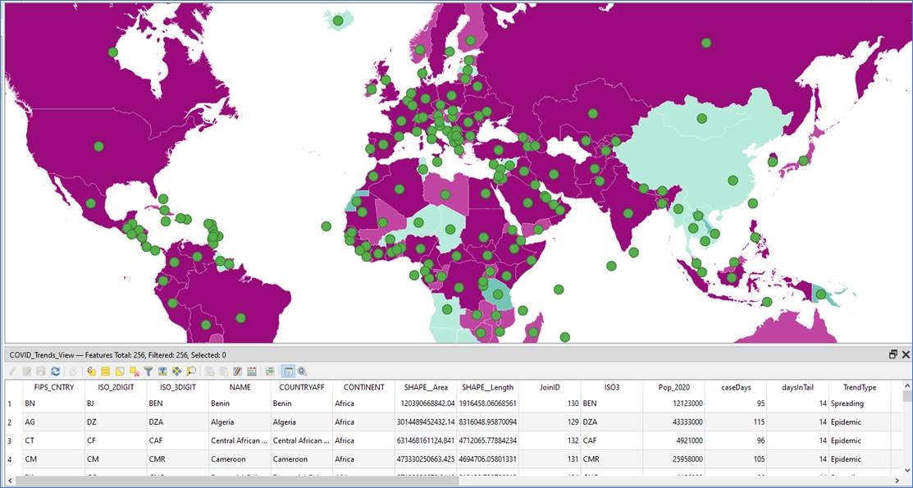This screenshot has height=488, width=913.
Task: Save pending table edits
Action: (x=41, y=372)
